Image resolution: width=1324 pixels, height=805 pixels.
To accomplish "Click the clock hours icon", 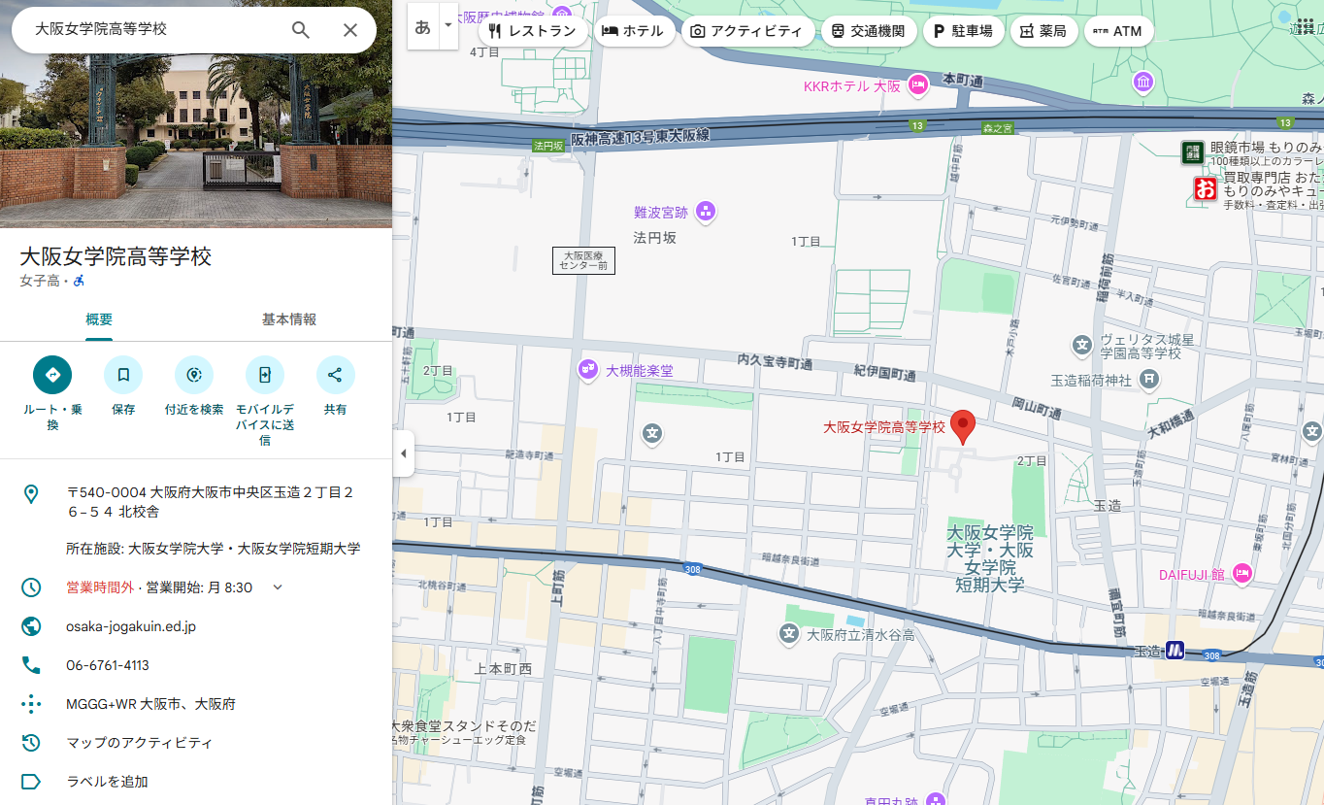I will pyautogui.click(x=31, y=587).
